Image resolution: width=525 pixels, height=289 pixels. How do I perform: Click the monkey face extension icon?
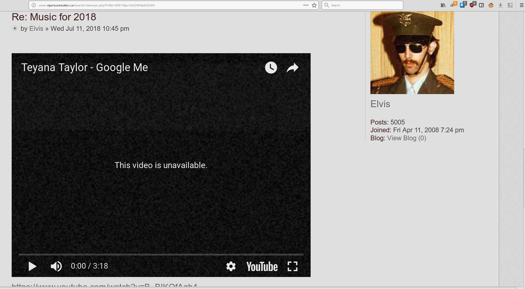491,5
